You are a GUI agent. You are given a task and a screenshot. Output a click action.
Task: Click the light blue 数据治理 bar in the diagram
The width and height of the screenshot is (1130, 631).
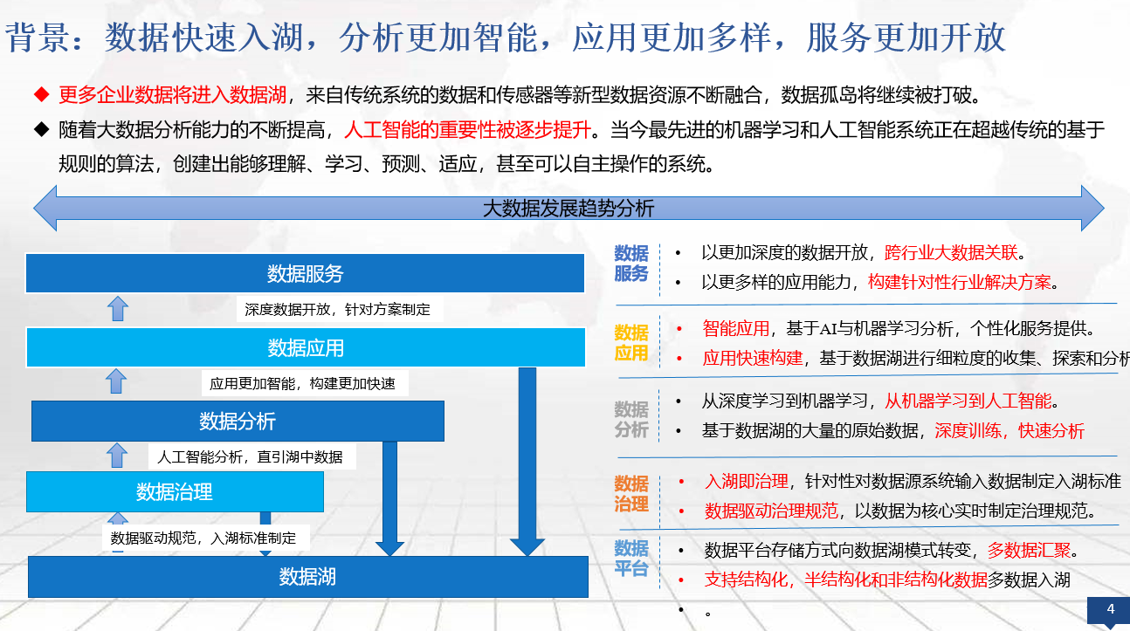click(x=175, y=492)
